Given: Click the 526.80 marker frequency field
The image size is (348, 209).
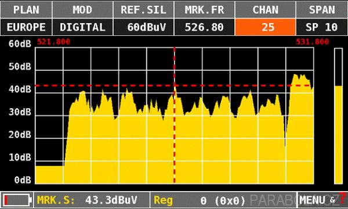Looking at the screenshot, I should tap(204, 27).
